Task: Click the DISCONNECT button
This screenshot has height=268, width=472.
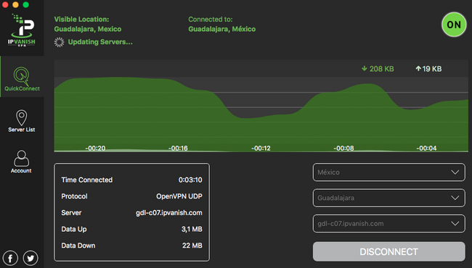Action: point(389,251)
